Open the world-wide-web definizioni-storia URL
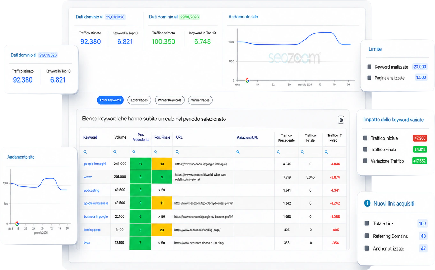Screen dimensions: 435x270 pyautogui.click(x=201, y=177)
